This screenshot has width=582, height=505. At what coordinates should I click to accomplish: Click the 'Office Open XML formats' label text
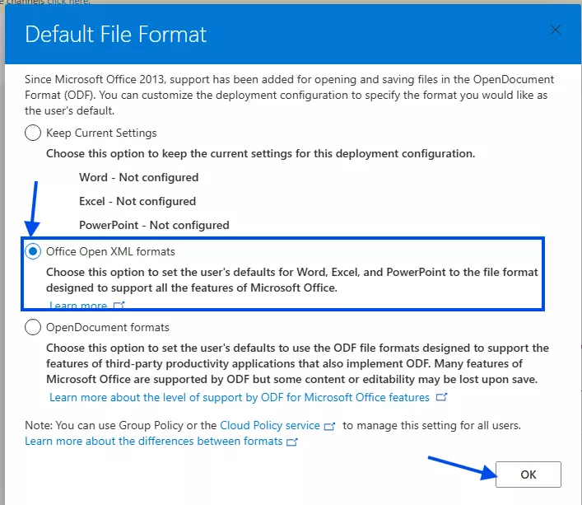point(110,251)
